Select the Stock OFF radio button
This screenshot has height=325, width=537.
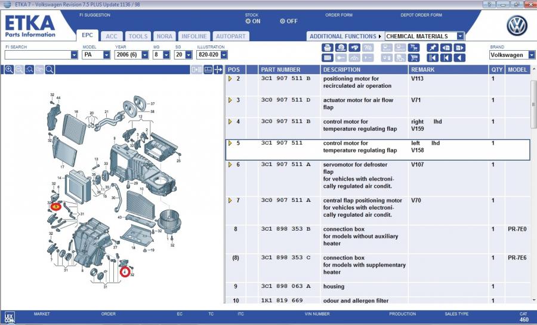[x=283, y=22]
